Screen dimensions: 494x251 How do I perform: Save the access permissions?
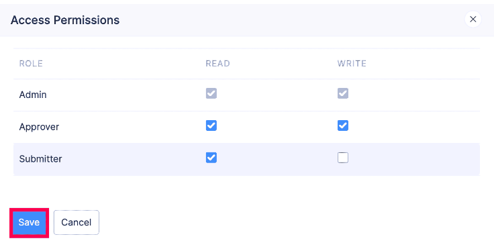[29, 222]
